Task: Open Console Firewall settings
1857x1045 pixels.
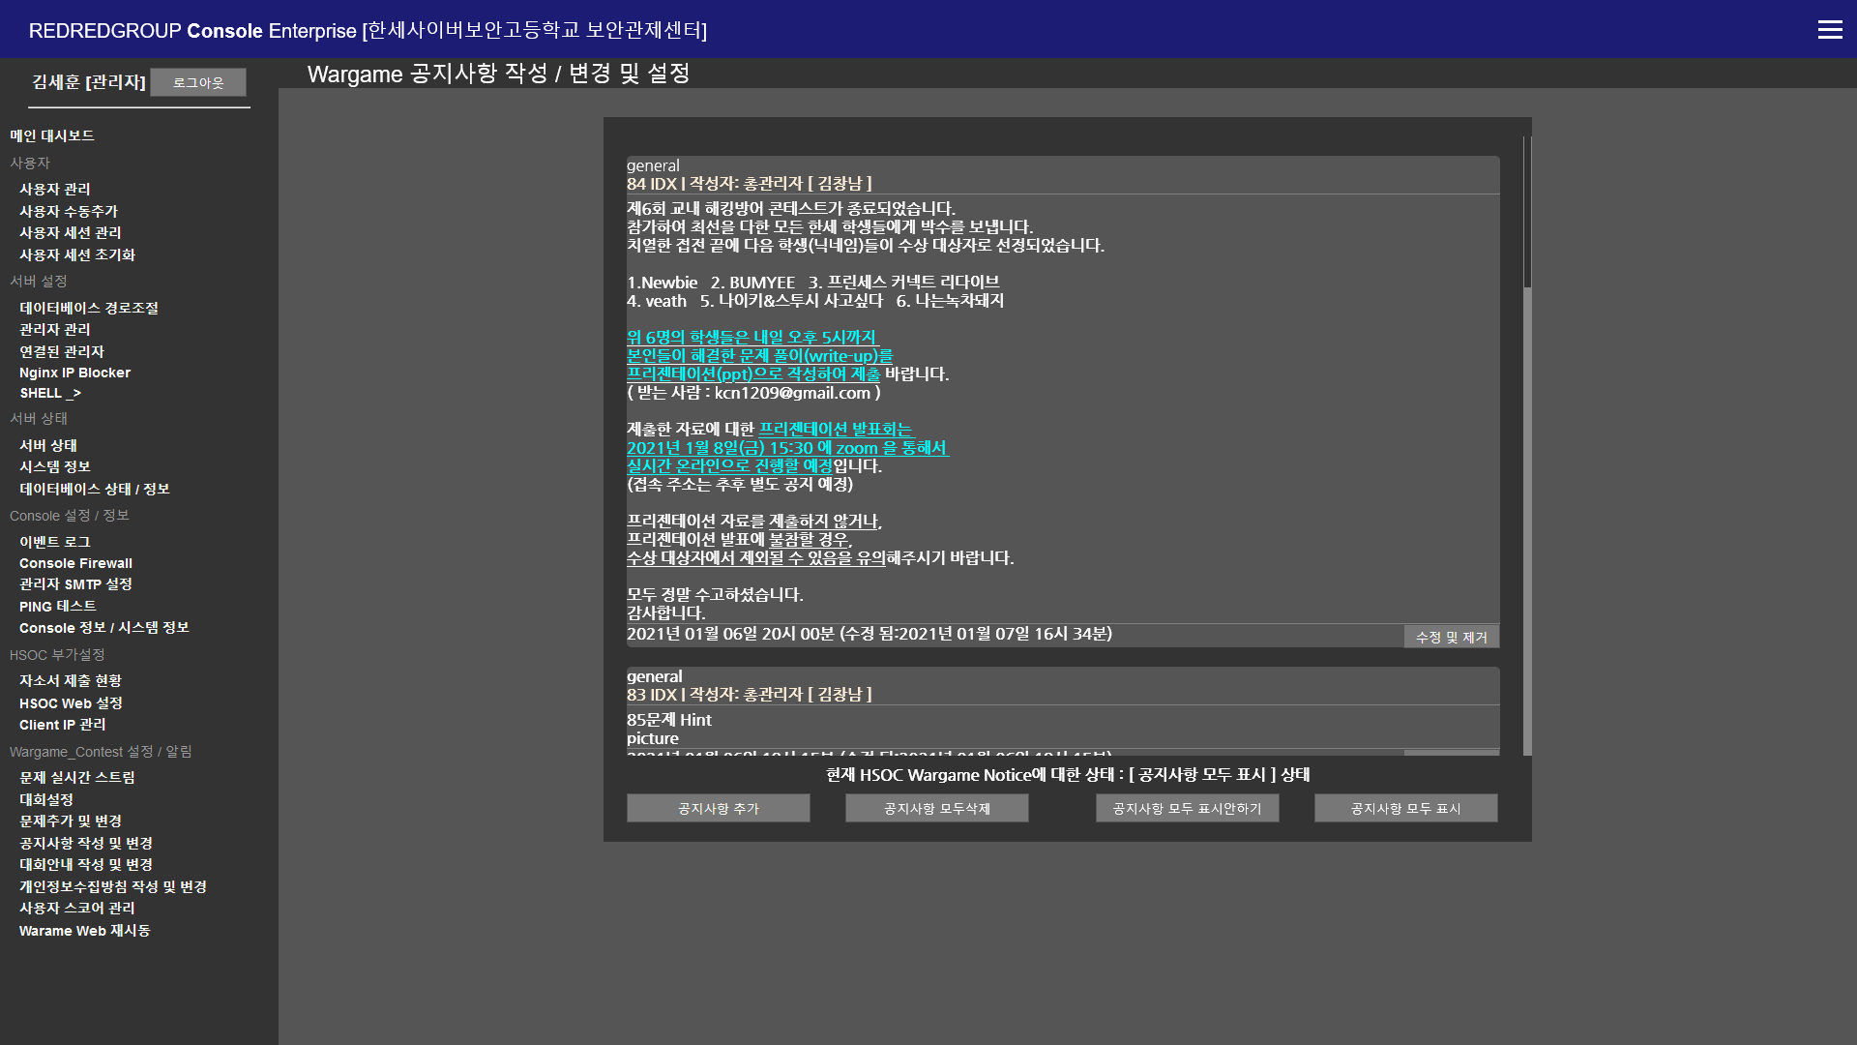Action: (75, 563)
